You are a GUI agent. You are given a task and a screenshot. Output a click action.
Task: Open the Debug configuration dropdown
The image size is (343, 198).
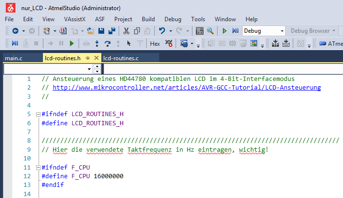tap(282, 31)
